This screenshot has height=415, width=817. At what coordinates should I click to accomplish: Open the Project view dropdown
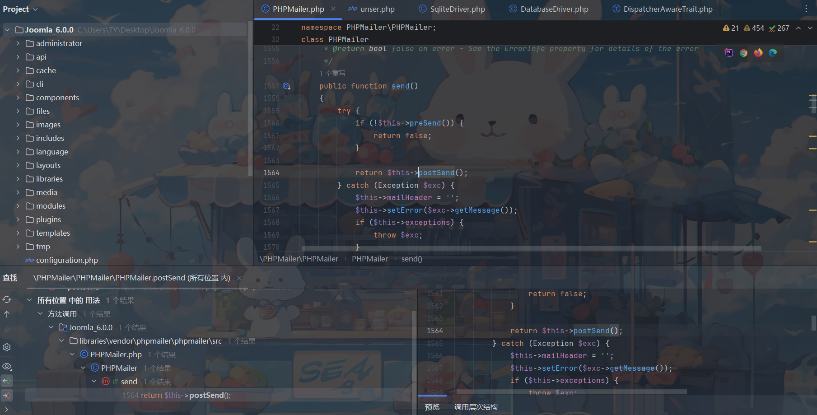(x=20, y=9)
